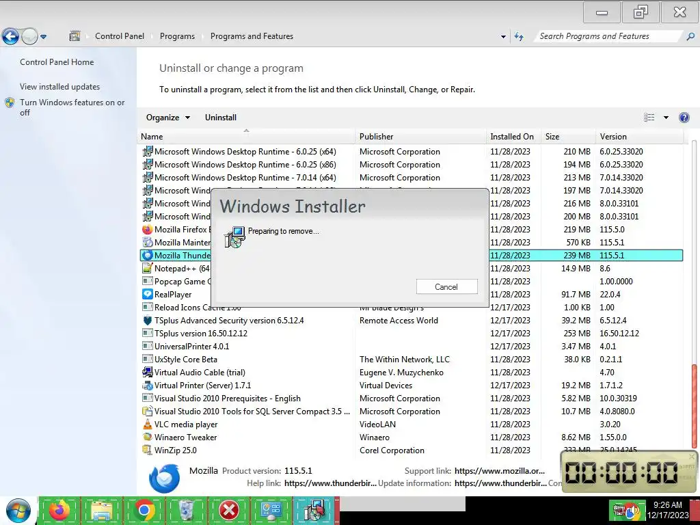Open mozilla.org support link in details pane

click(500, 470)
